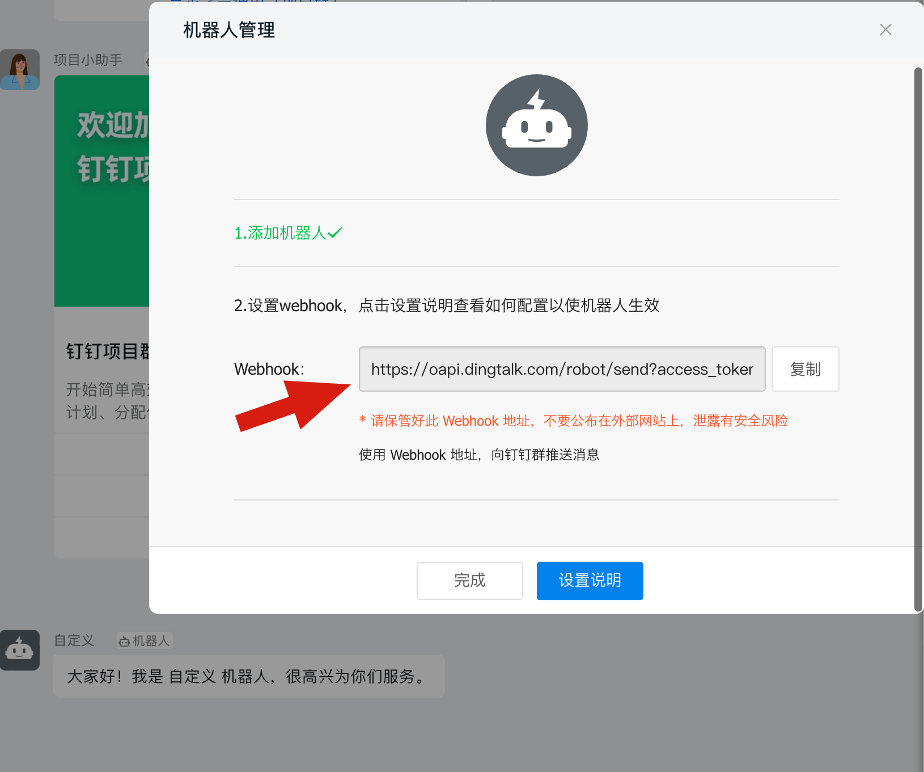The image size is (924, 772).
Task: Click the red Webhook security warning text
Action: 574,421
